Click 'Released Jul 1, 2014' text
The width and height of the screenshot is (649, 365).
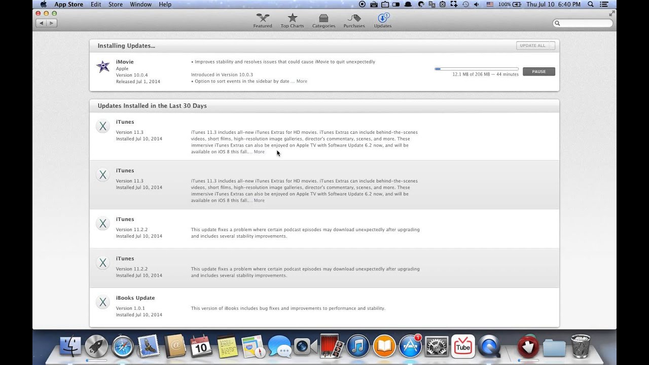click(x=138, y=82)
